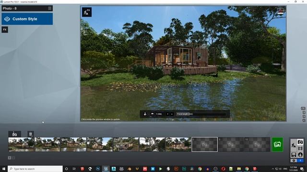307x172 pixels.
Task: Select empty photo slot 8
Action: click(x=205, y=144)
